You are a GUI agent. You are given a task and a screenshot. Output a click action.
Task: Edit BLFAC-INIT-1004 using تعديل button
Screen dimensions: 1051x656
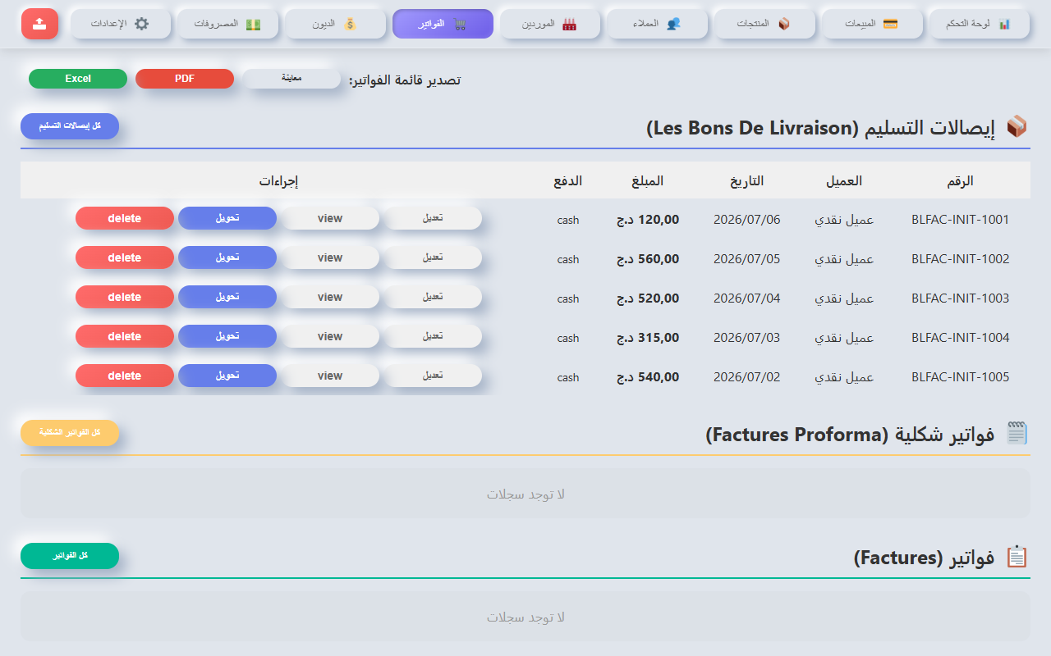433,336
